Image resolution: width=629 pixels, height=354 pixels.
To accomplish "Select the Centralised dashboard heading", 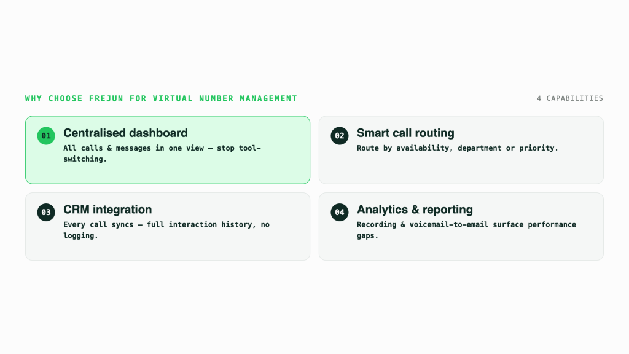I will [125, 133].
